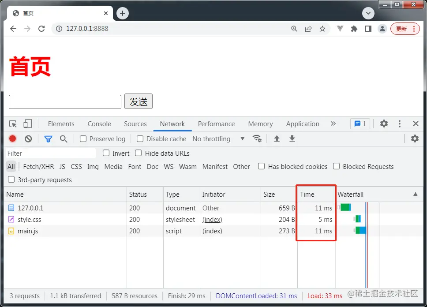Open a new tab with plus button
The height and width of the screenshot is (307, 427).
click(x=123, y=13)
